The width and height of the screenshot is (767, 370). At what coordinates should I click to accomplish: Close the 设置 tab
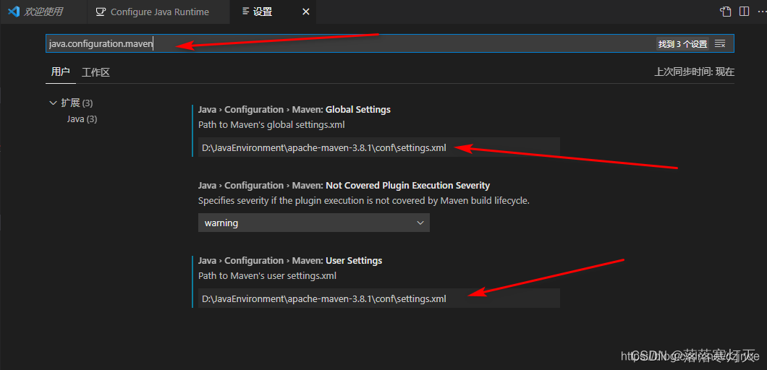click(306, 12)
